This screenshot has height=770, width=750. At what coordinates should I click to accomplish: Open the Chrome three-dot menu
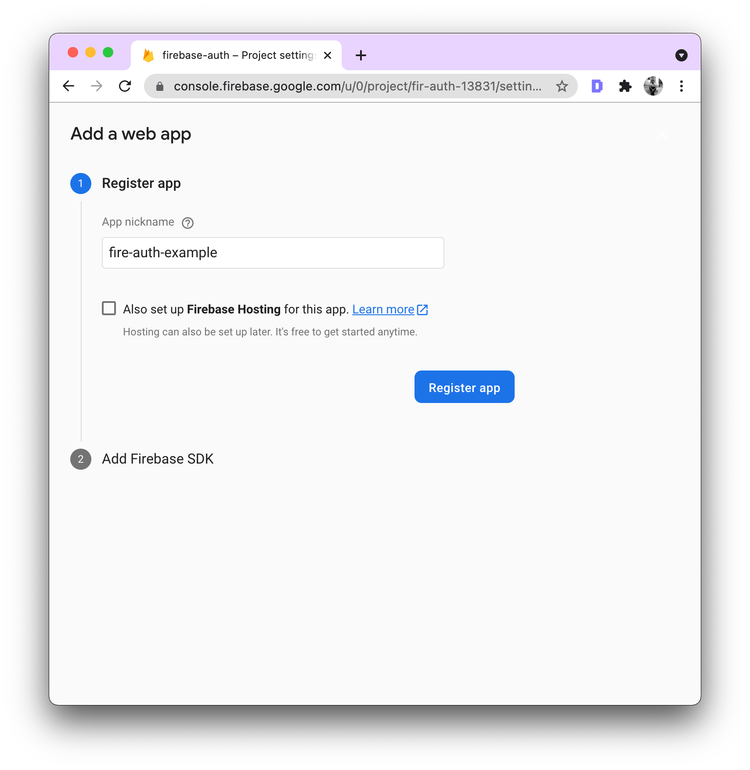click(x=681, y=86)
